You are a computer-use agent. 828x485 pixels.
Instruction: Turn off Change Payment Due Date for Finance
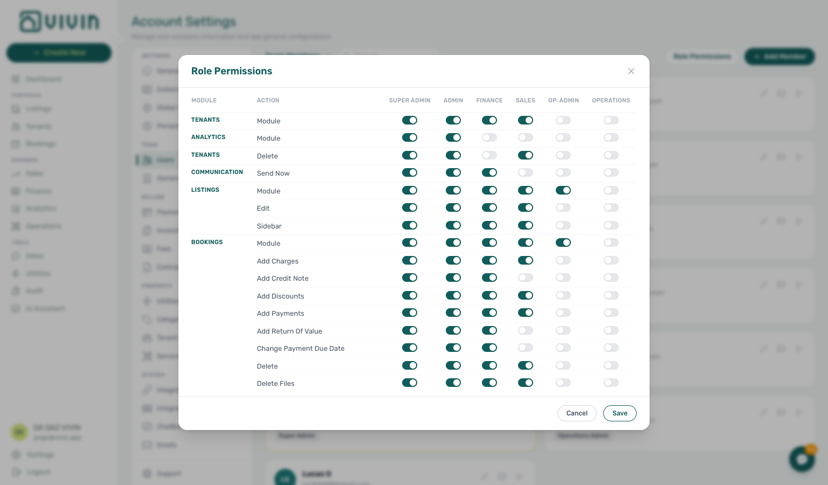point(489,348)
